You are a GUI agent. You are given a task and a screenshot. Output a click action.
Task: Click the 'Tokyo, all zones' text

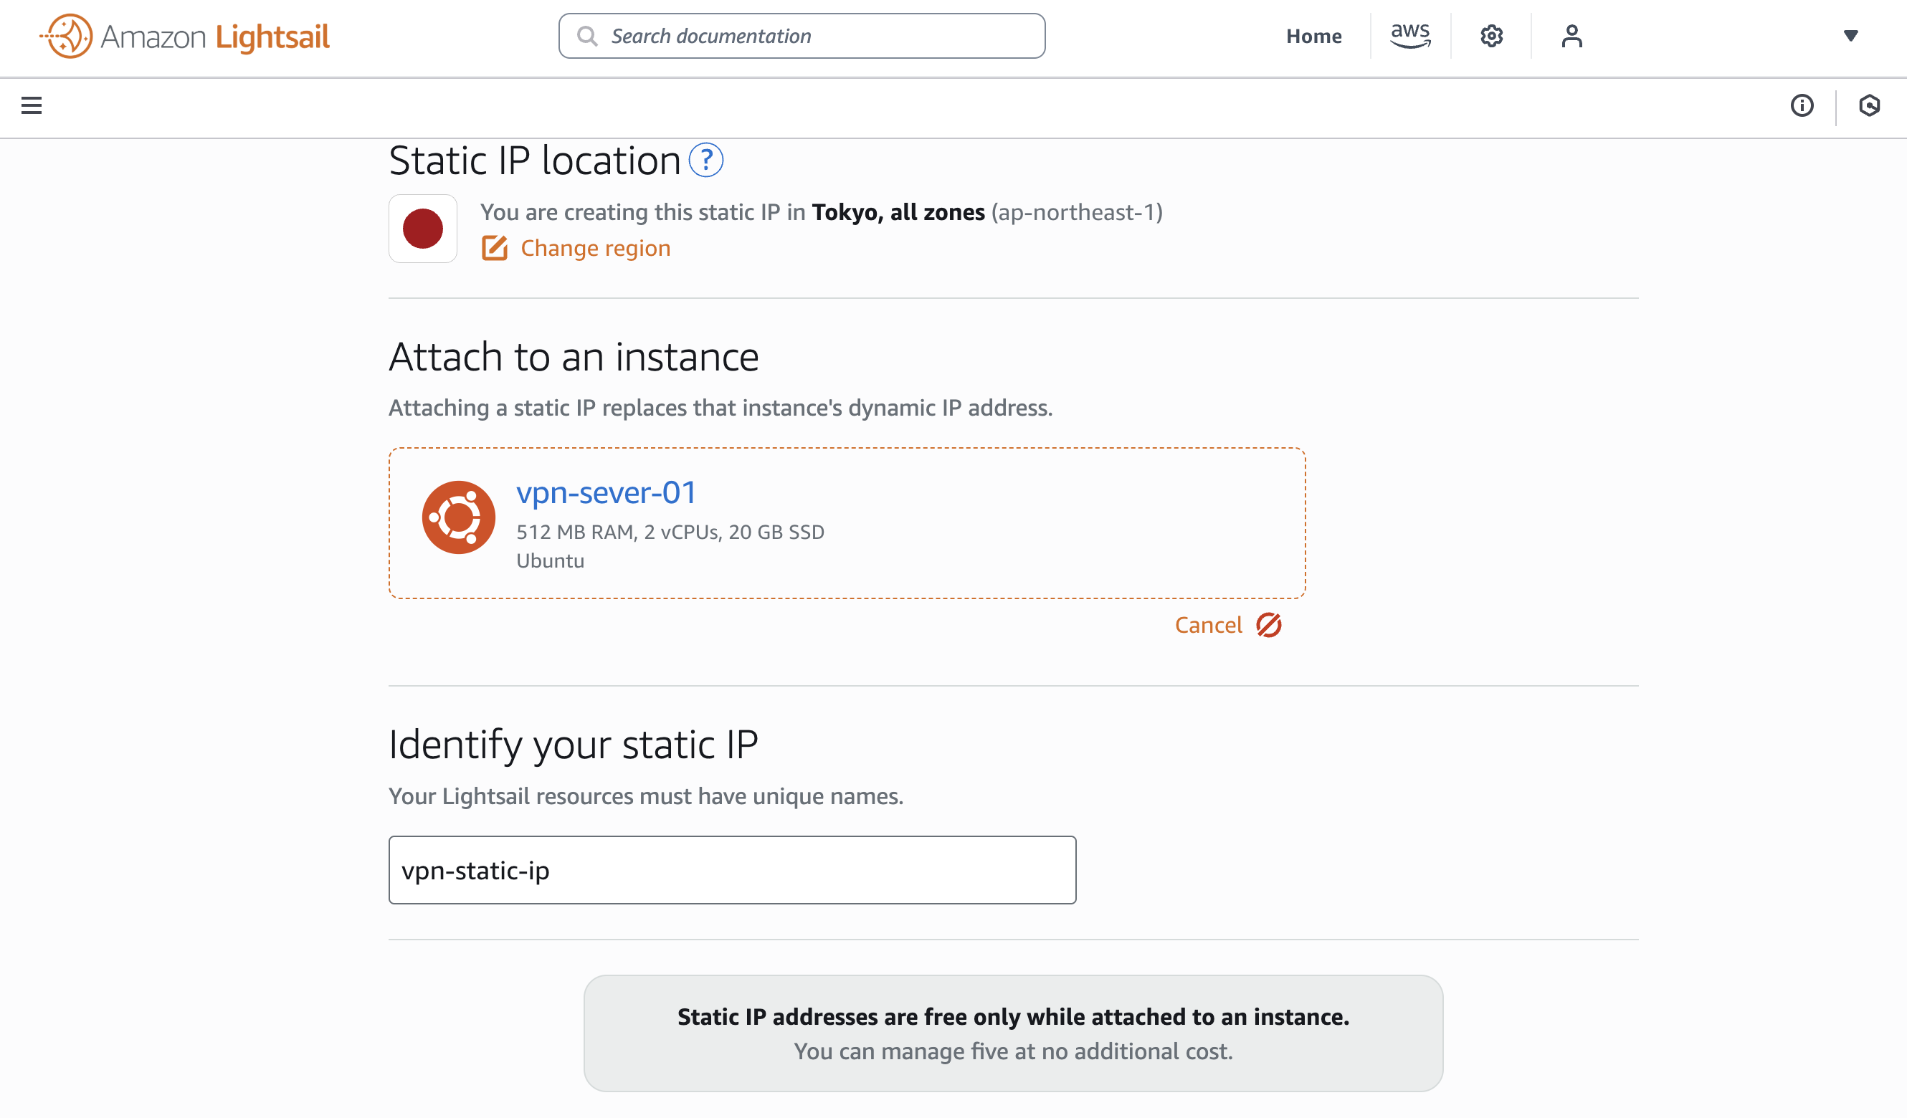pos(898,212)
